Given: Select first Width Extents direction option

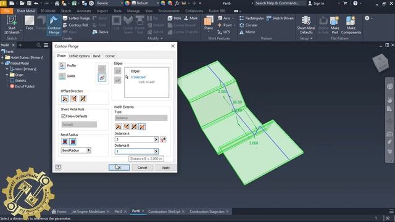Looking at the screenshot, I should tap(118, 126).
